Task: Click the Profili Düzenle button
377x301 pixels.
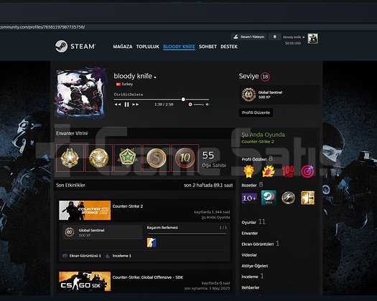Action: click(x=256, y=113)
